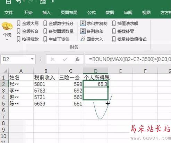The height and width of the screenshot is (143, 171).
Task: Select column B header
Action: point(46,71)
